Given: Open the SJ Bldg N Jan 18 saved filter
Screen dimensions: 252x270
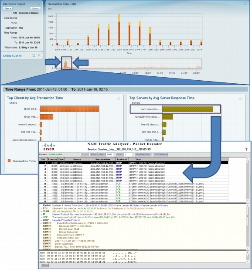Looking at the screenshot, I should (12, 56).
